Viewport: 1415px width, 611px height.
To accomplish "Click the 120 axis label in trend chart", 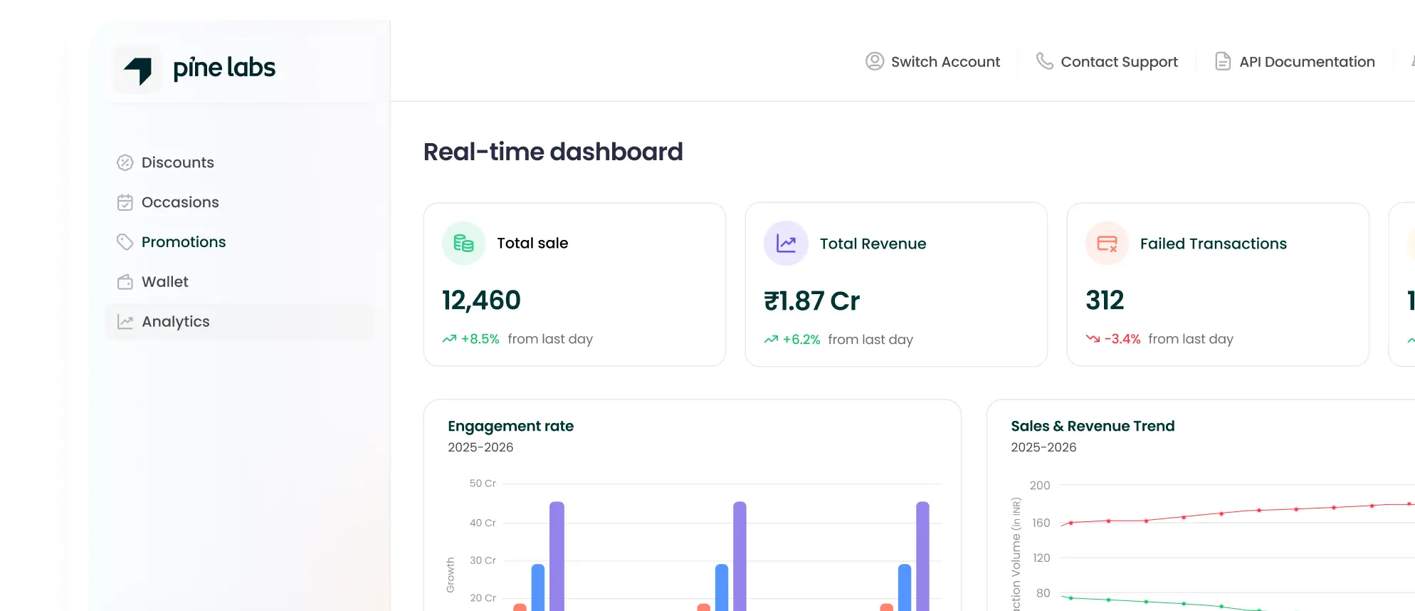I will point(1041,558).
